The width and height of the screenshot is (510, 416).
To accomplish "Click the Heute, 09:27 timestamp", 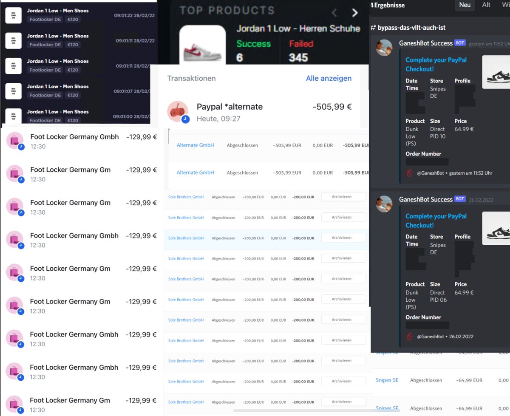I will [x=218, y=119].
